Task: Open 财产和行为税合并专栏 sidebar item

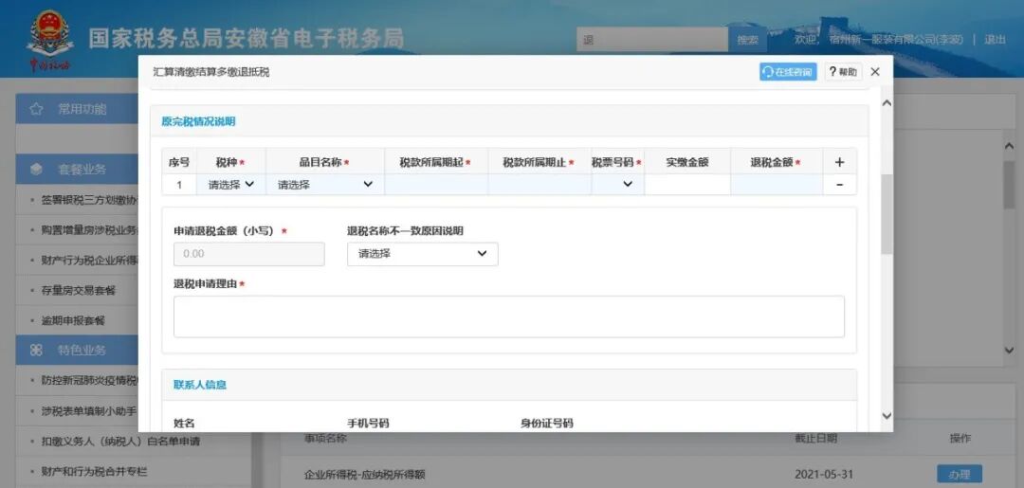Action: pos(94,471)
